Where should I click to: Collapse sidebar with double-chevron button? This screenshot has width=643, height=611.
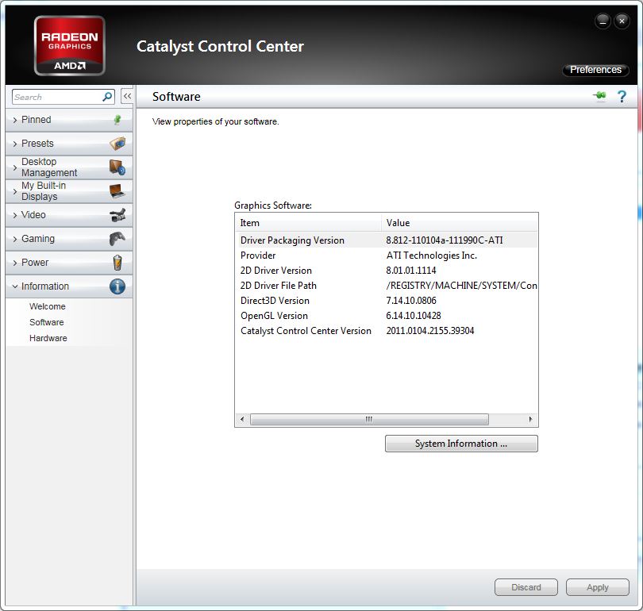click(127, 96)
